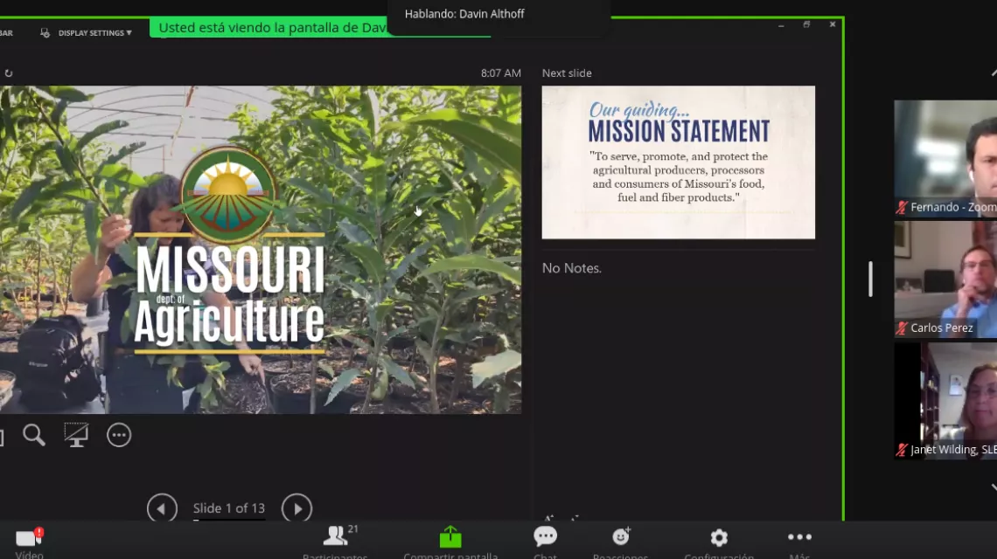Click the green Compartir pantalla icon
The width and height of the screenshot is (997, 559).
(450, 539)
